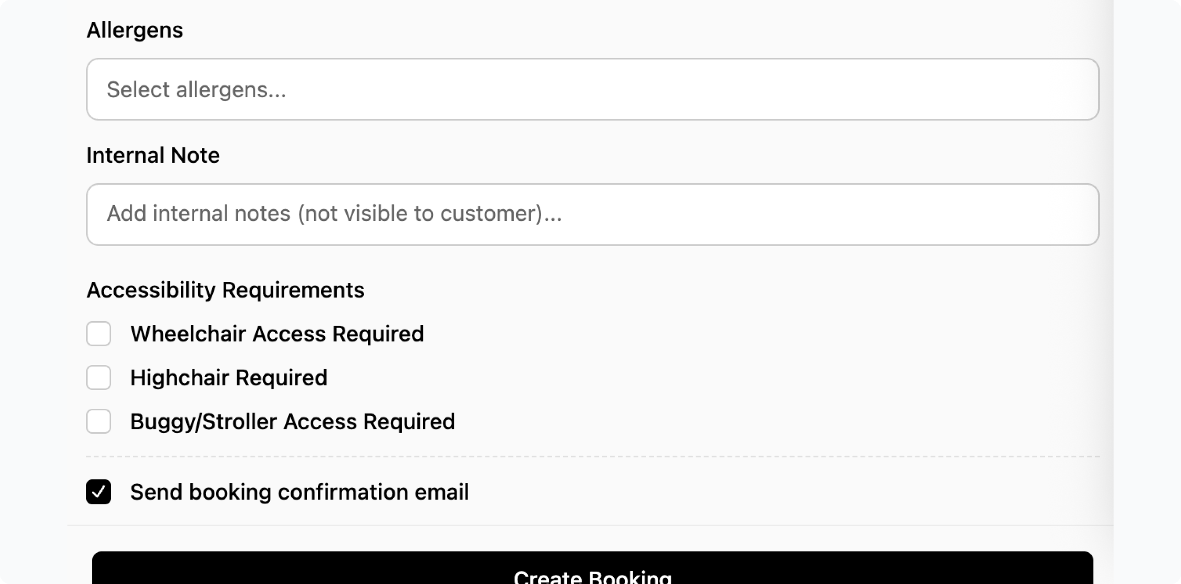Focus the Select allergens placeholder text
This screenshot has width=1181, height=584.
tap(196, 89)
